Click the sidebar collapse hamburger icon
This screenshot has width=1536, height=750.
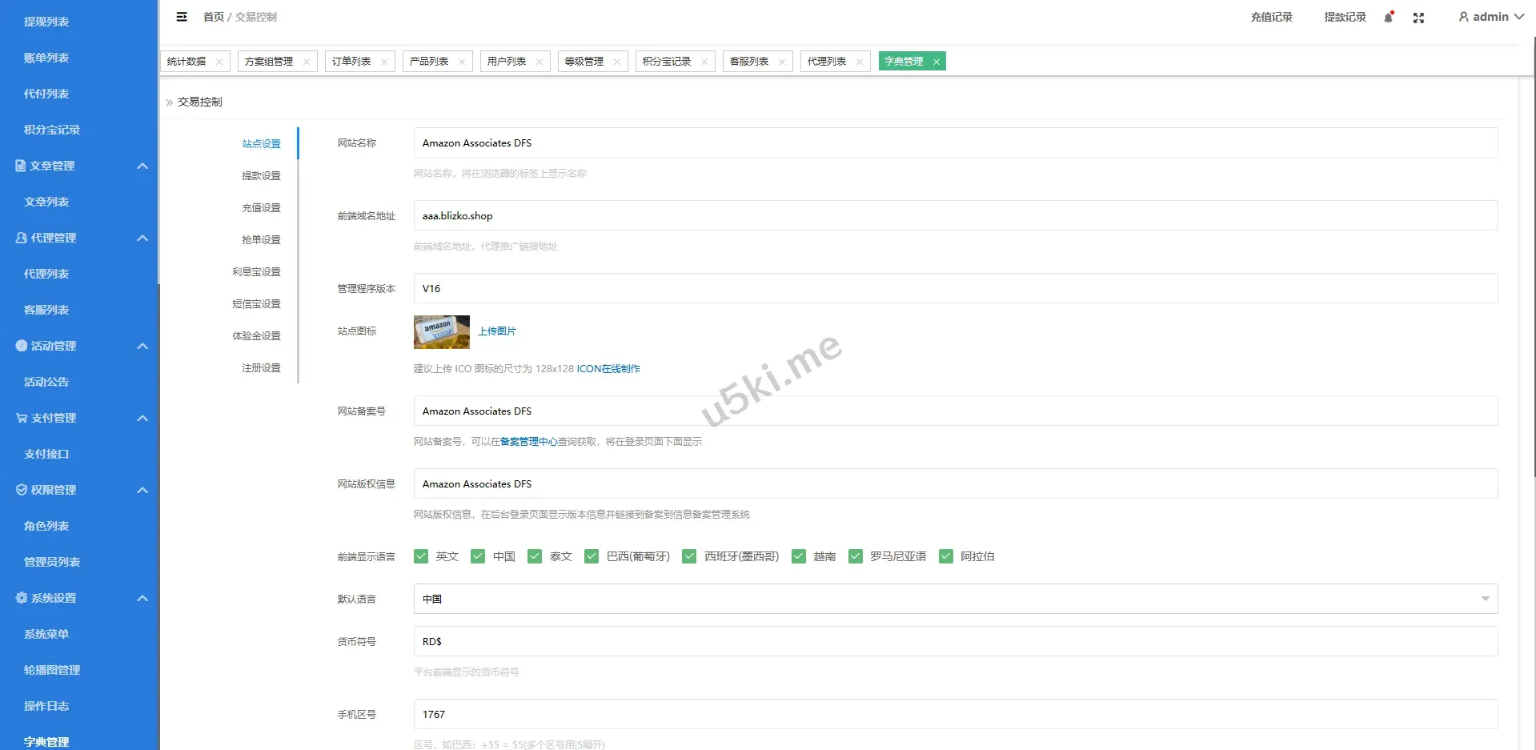click(182, 17)
